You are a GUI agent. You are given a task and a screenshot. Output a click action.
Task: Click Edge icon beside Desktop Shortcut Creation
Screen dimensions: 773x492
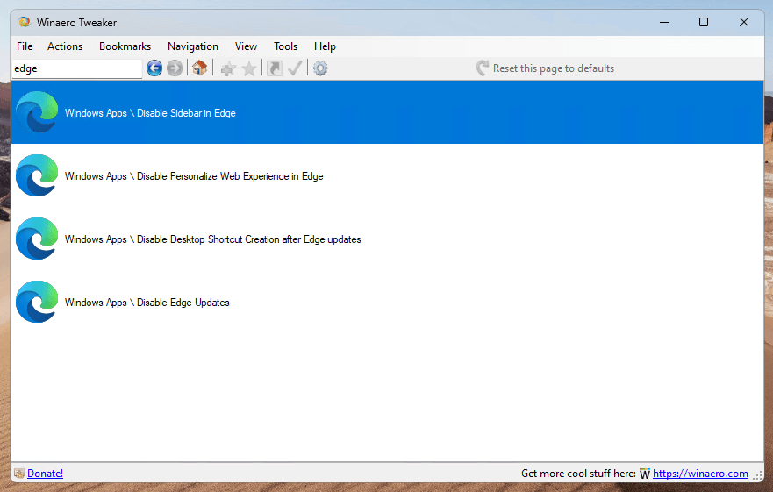click(x=37, y=239)
